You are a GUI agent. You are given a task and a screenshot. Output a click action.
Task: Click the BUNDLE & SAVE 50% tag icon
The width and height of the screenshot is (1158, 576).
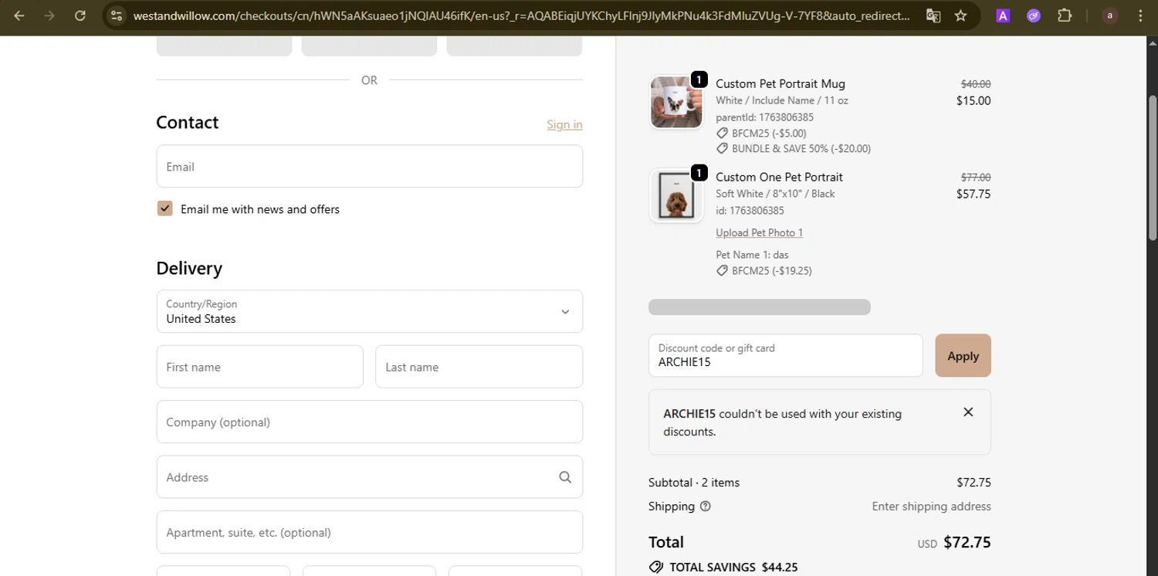click(x=722, y=148)
